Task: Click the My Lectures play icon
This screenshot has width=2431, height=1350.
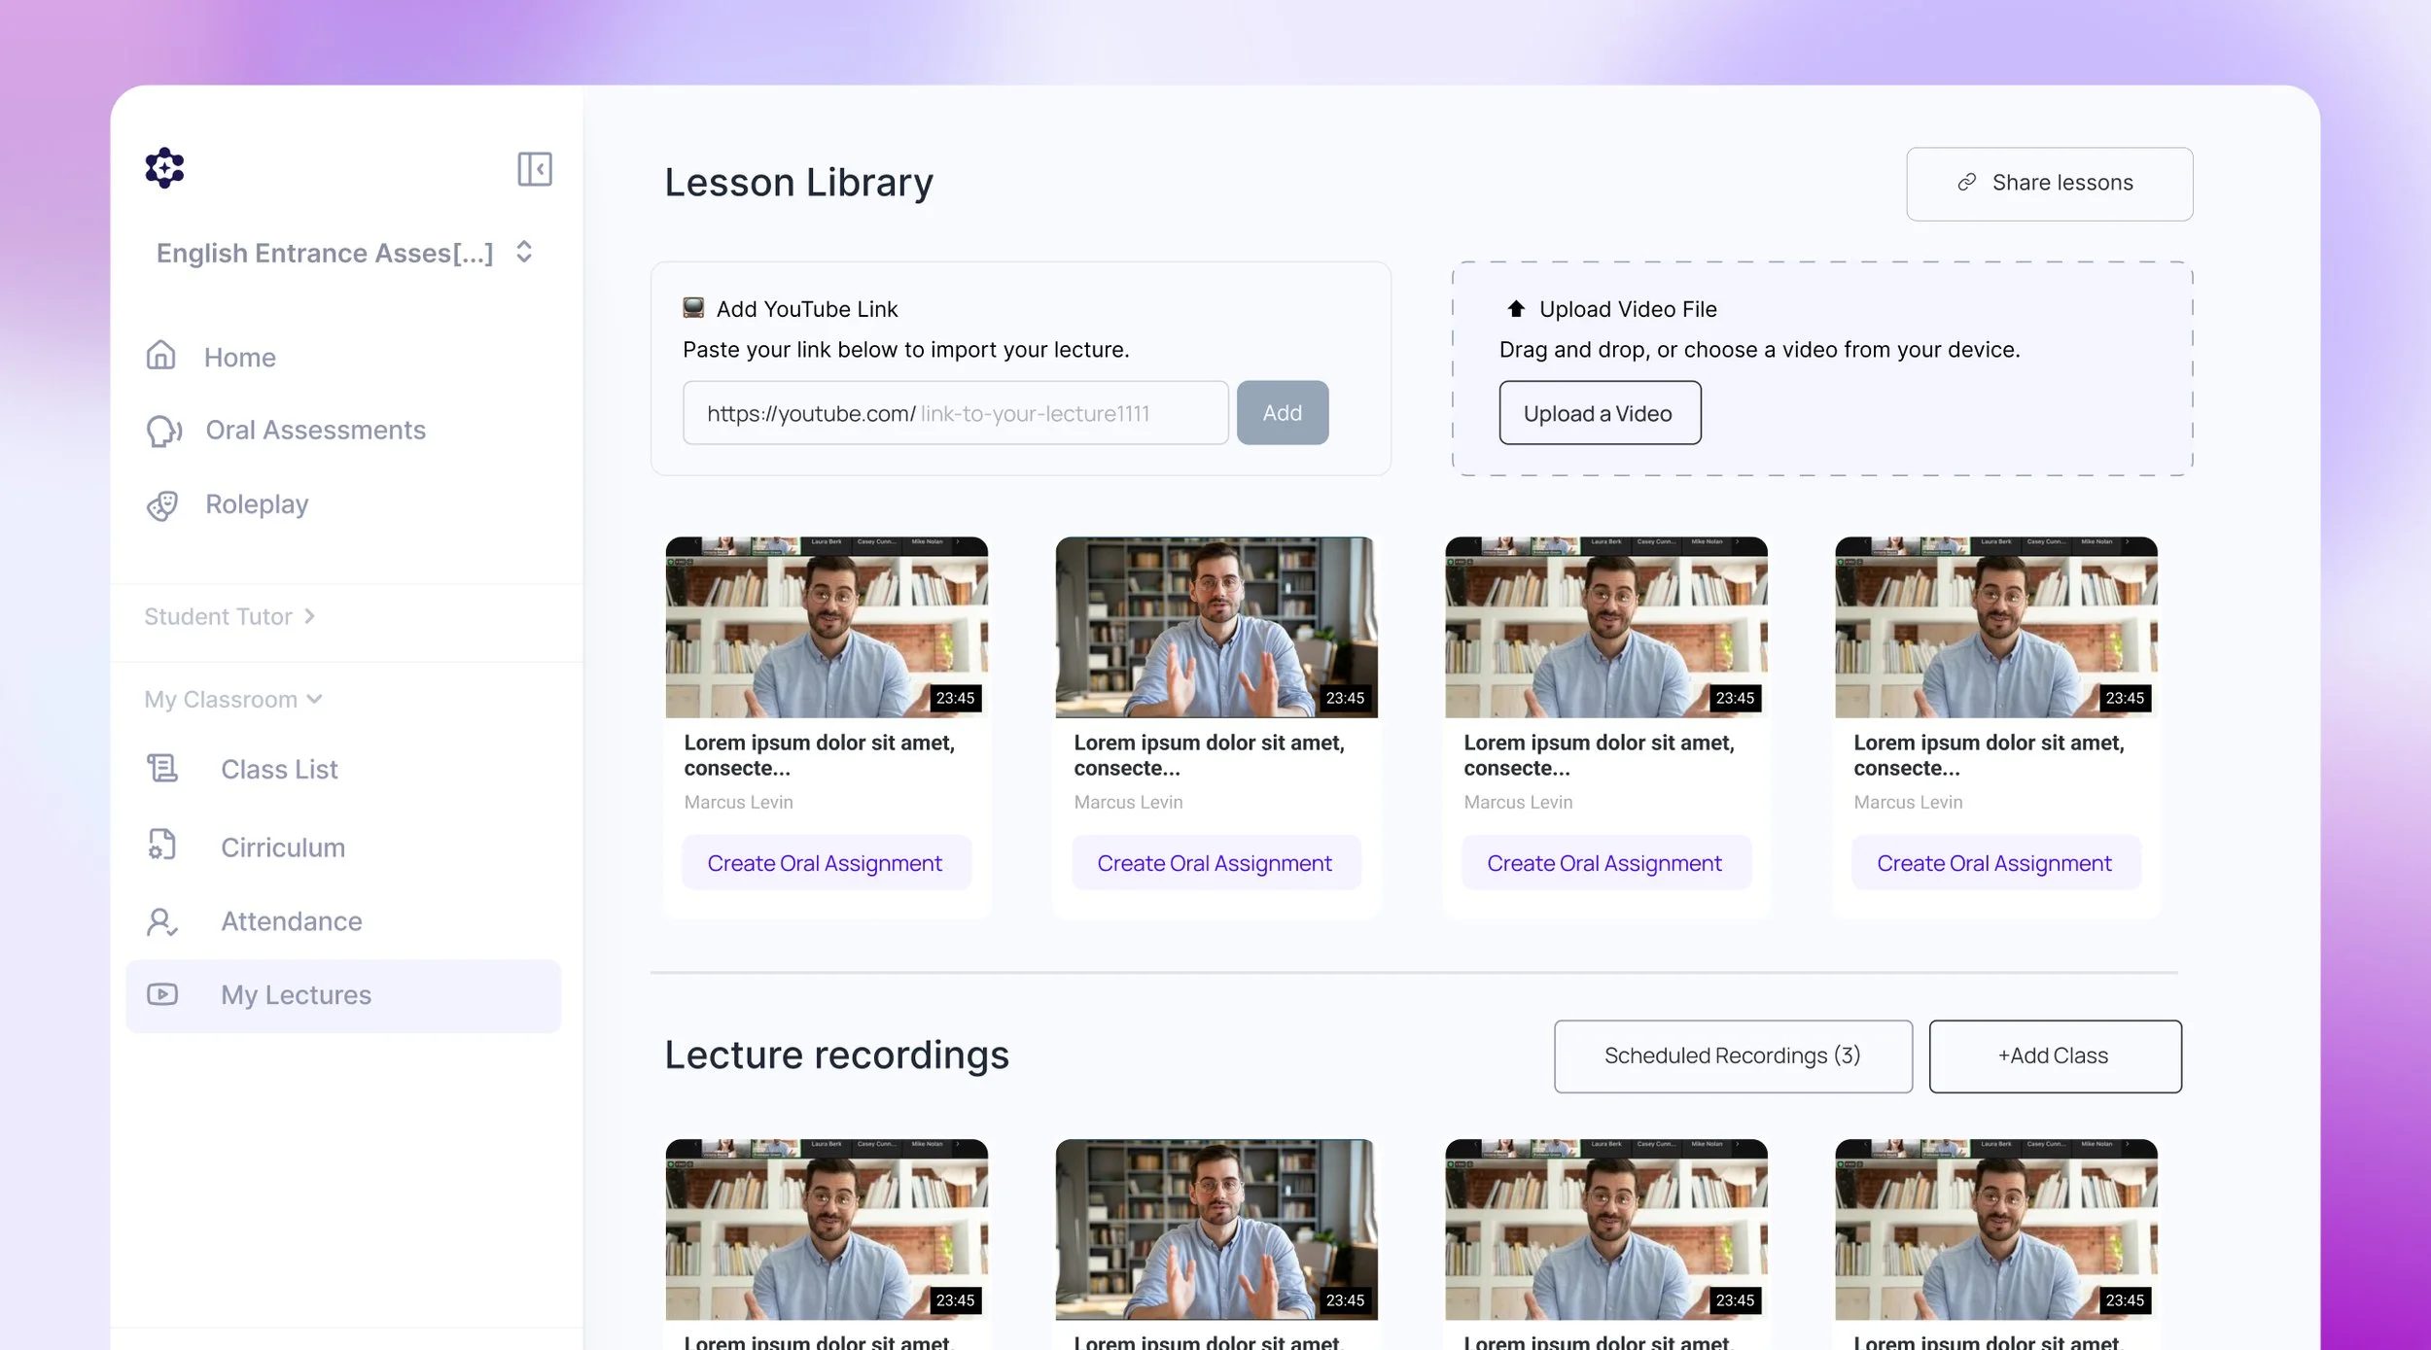Action: [x=162, y=994]
